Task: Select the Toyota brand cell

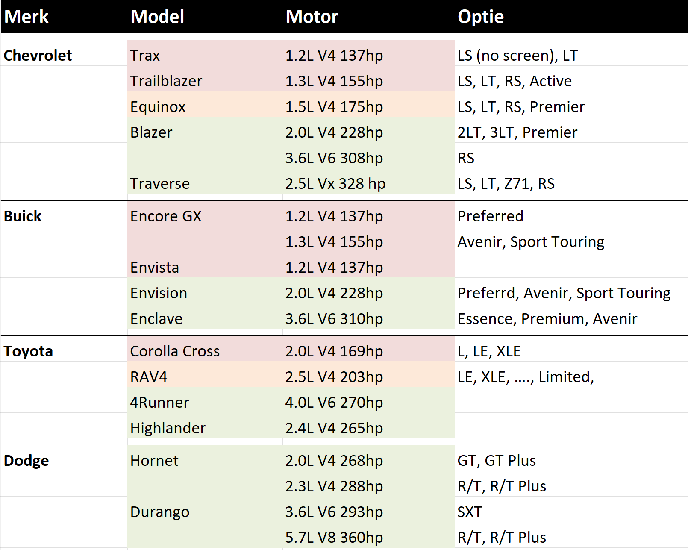Action: click(x=28, y=351)
